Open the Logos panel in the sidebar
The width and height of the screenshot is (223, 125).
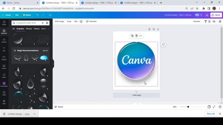[x=4, y=93]
